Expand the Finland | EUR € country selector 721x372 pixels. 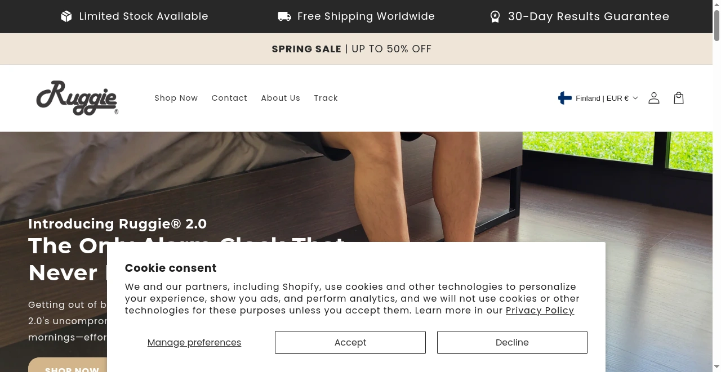[x=602, y=98]
